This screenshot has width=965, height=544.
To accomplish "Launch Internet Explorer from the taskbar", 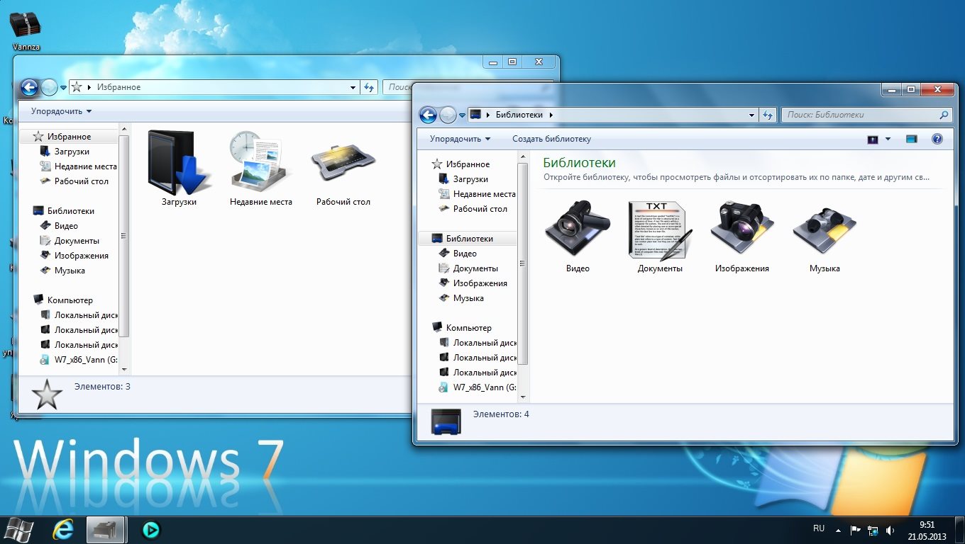I will [x=63, y=529].
